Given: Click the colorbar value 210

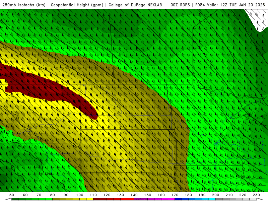Looking at the screenshot, I should (229, 195).
